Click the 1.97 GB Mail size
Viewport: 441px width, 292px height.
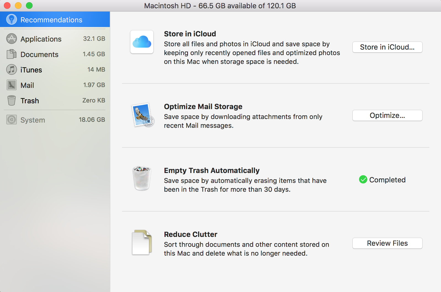point(94,85)
